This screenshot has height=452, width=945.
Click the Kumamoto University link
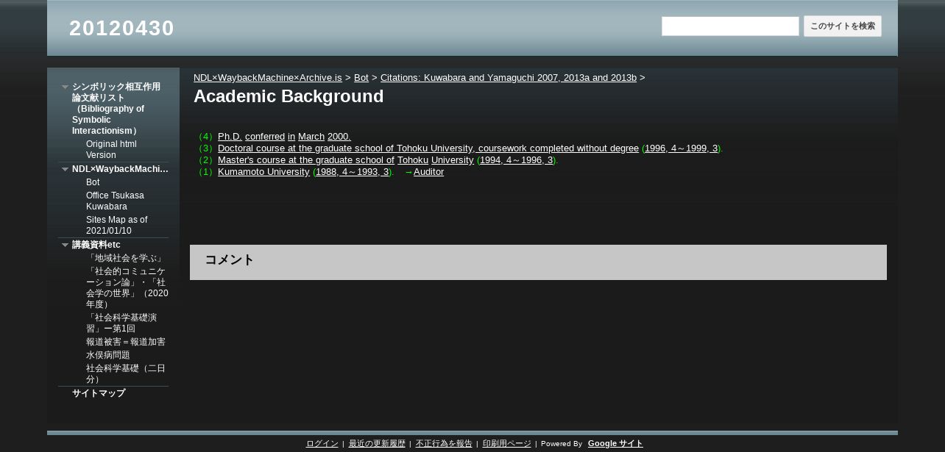(x=263, y=171)
